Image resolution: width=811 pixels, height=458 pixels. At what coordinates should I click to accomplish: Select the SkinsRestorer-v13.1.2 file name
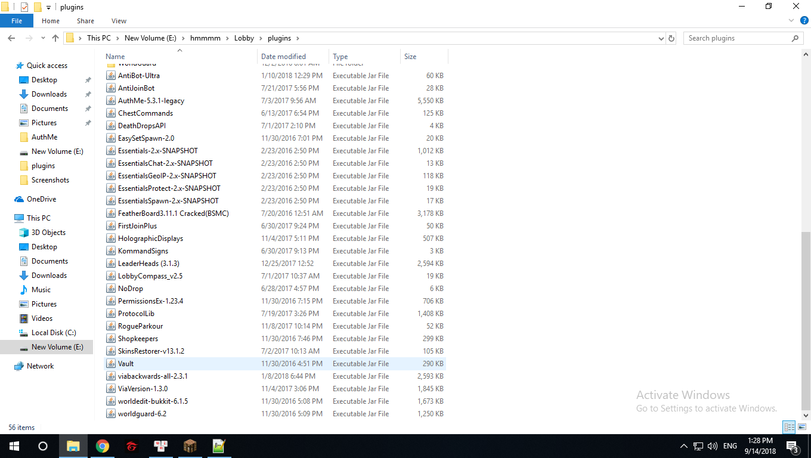click(151, 351)
